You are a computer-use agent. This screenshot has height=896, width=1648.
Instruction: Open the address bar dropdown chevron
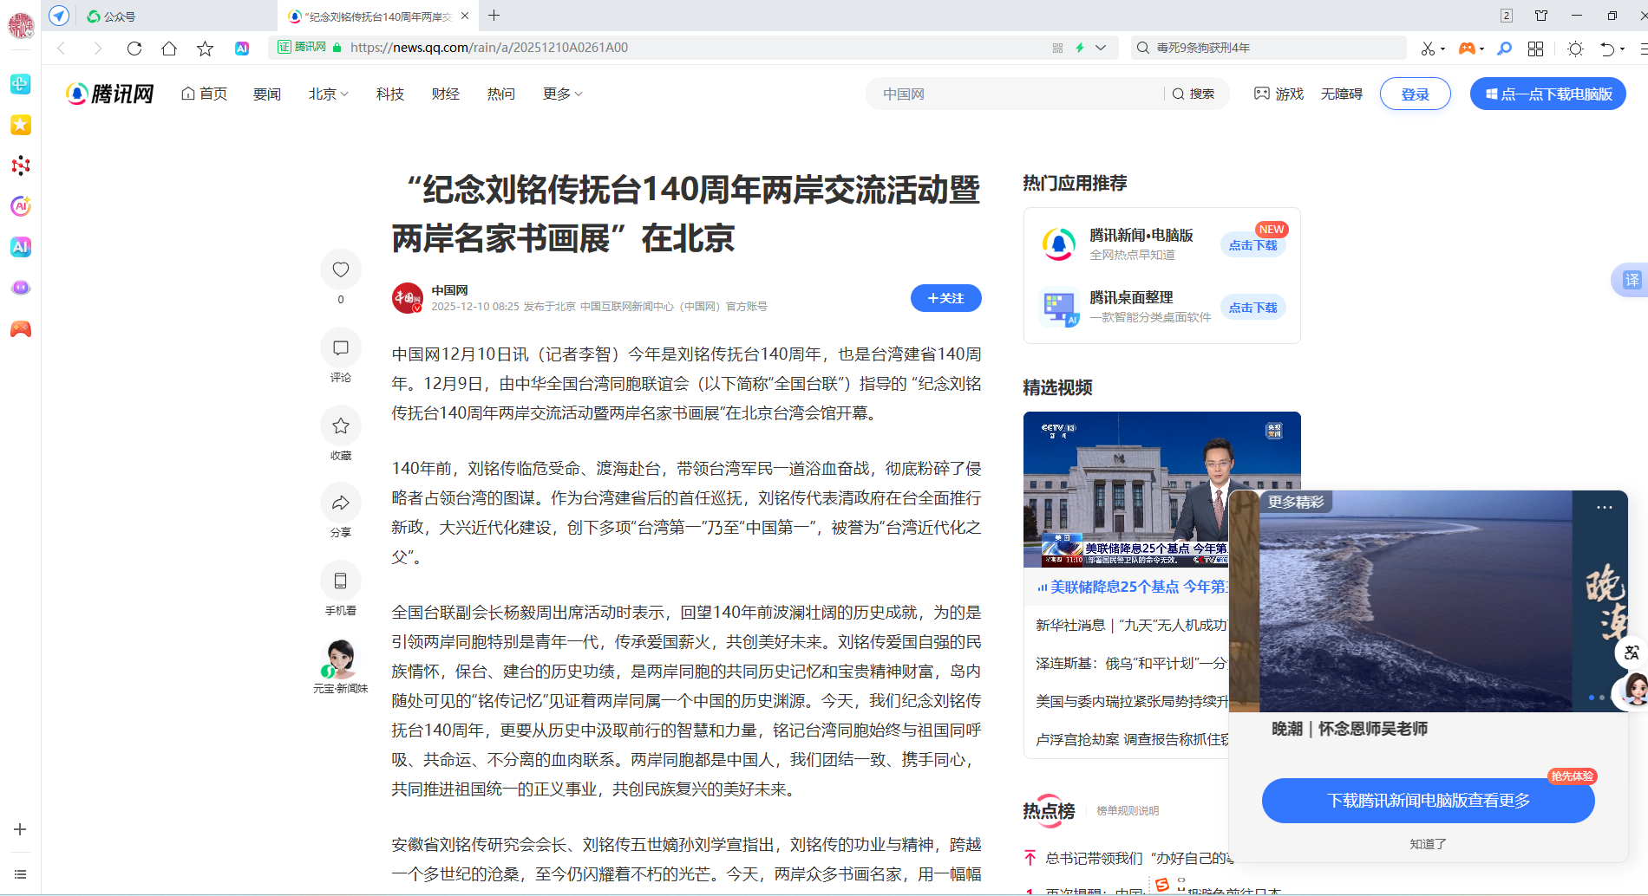(x=1101, y=48)
